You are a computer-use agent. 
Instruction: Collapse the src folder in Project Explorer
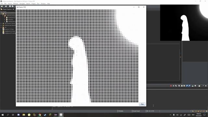point(1,14)
